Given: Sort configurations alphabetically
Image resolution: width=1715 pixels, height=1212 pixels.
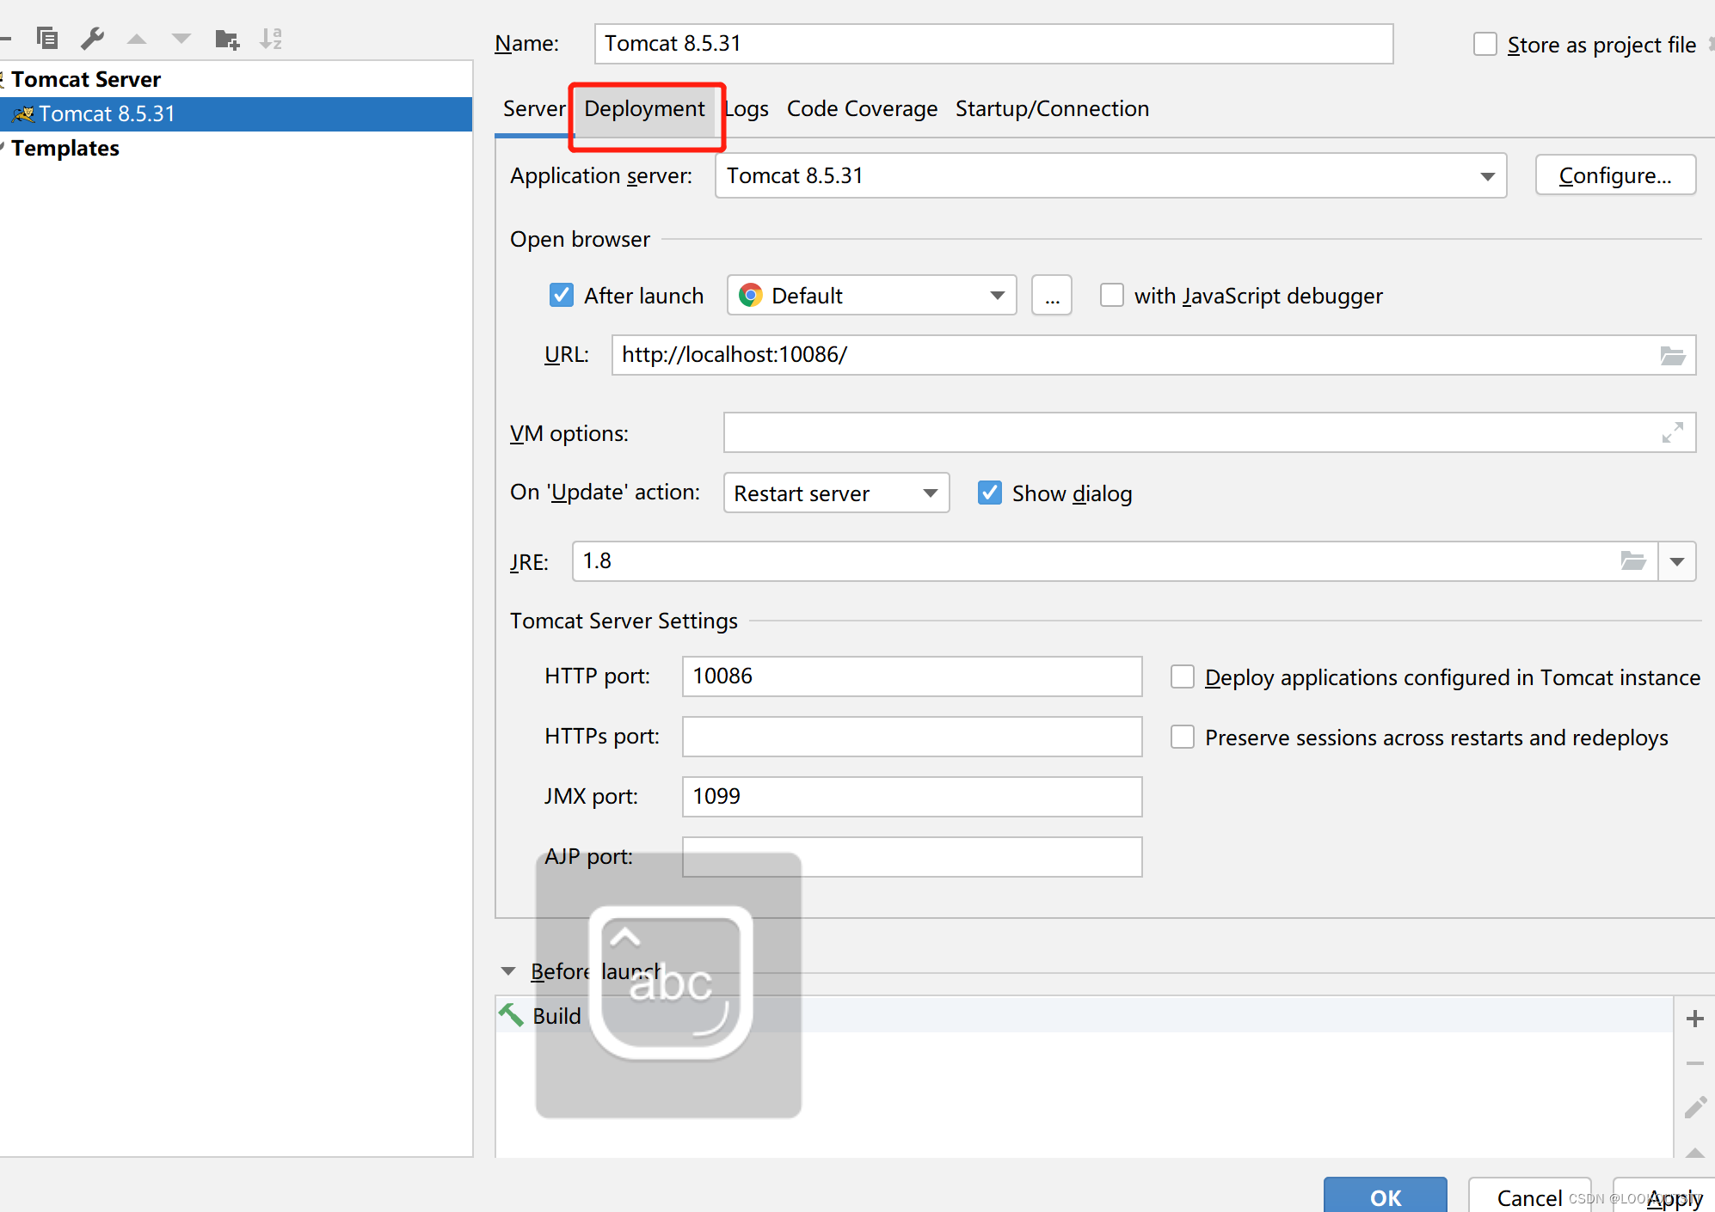Looking at the screenshot, I should coord(271,39).
